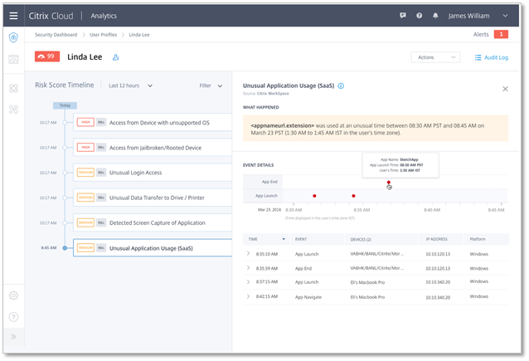529x361 pixels.
Task: Expand the 8:42:15 AM App Navigate row
Action: [x=248, y=296]
